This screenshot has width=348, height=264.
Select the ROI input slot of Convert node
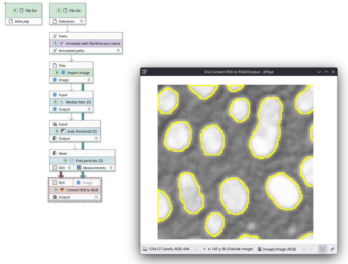point(61,183)
